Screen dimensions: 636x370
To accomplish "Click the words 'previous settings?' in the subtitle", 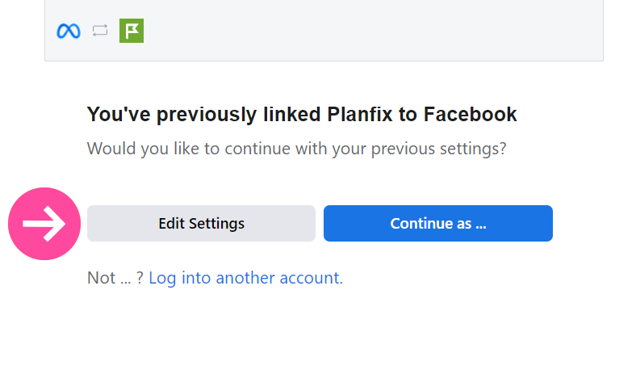I will [x=438, y=149].
